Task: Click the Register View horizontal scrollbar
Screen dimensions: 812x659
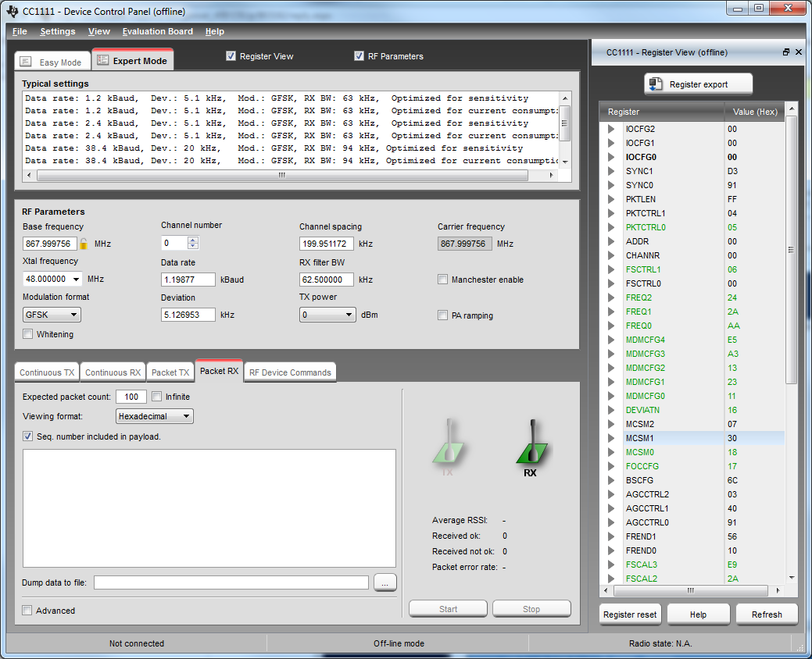Action: pyautogui.click(x=690, y=590)
